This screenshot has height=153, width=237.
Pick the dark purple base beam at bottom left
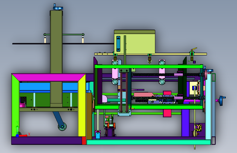pyautogui.click(x=46, y=140)
